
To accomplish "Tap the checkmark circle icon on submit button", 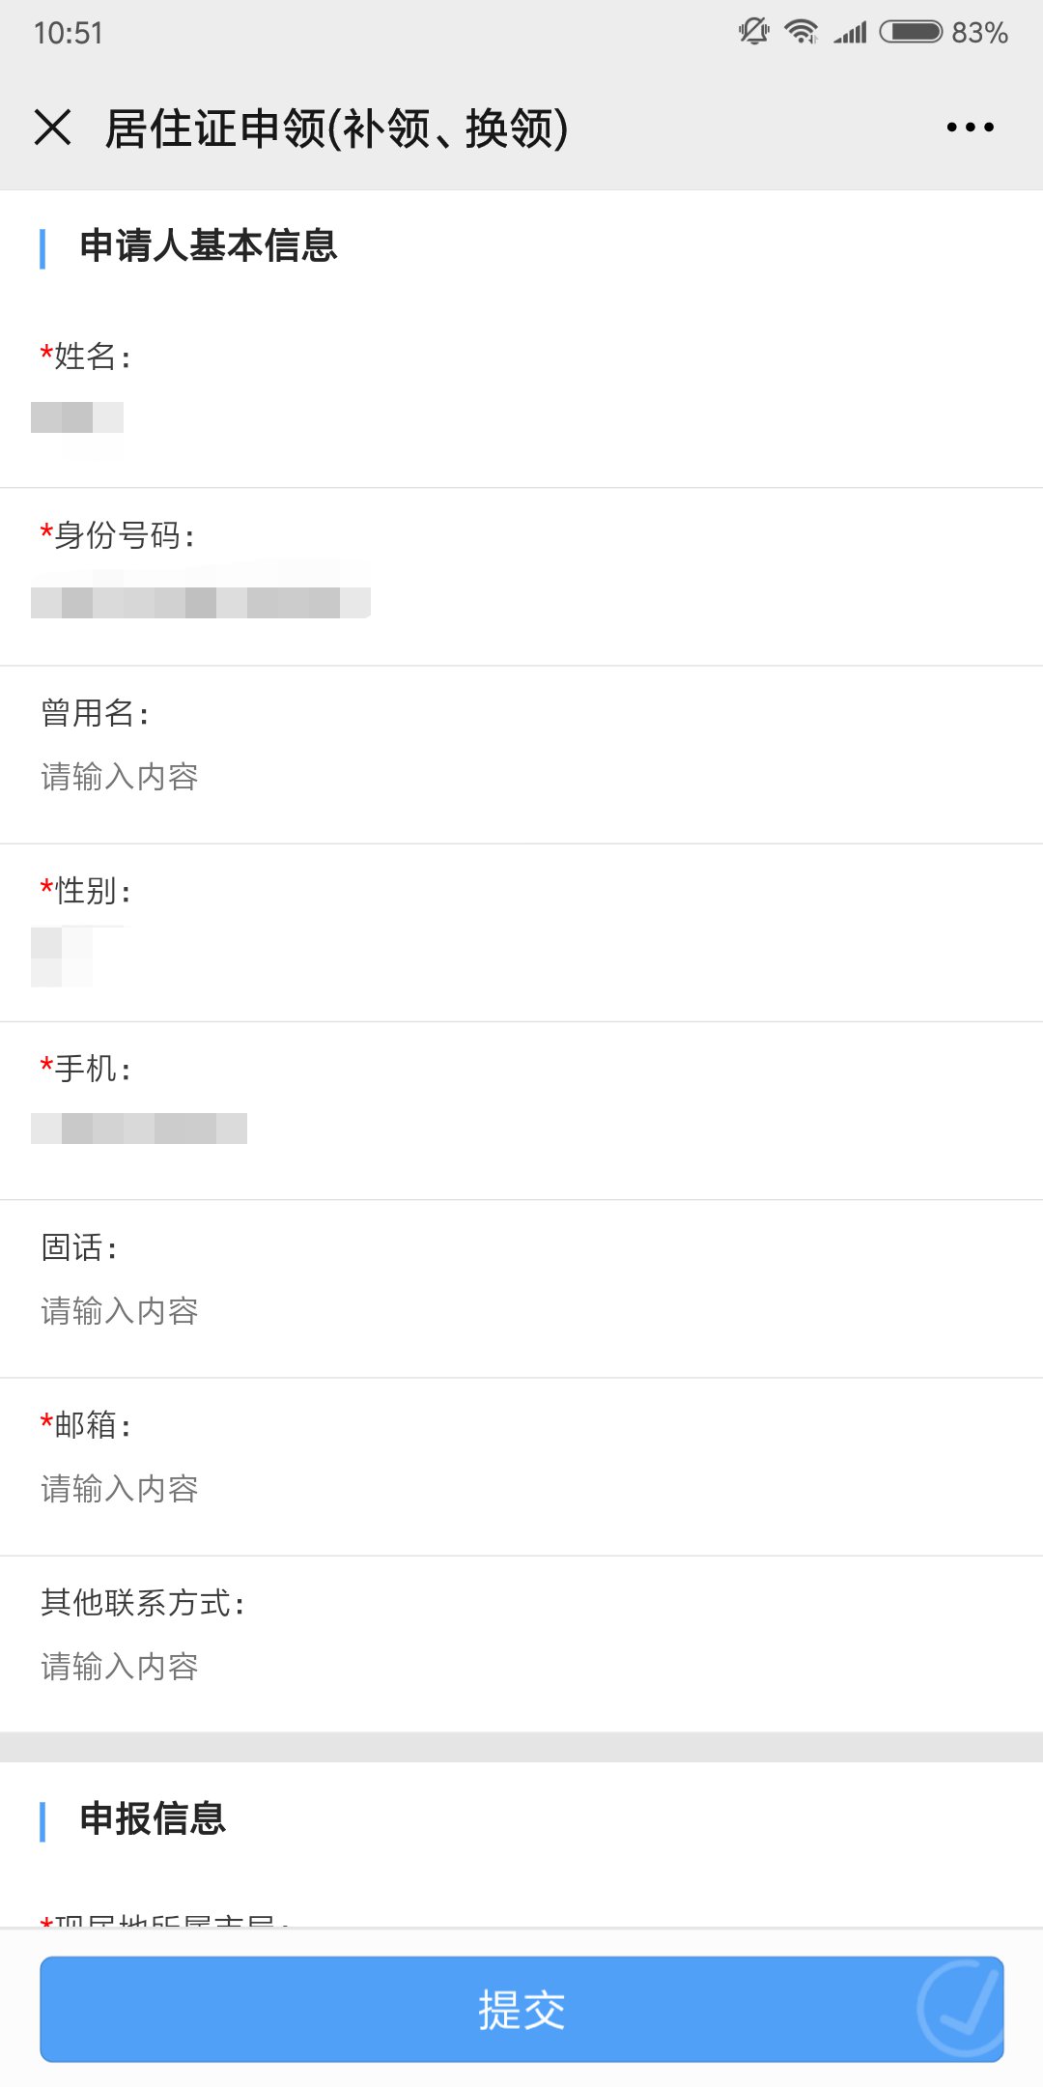I will click(960, 2008).
